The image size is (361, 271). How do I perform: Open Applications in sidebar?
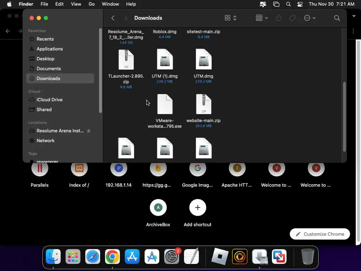click(60, 49)
